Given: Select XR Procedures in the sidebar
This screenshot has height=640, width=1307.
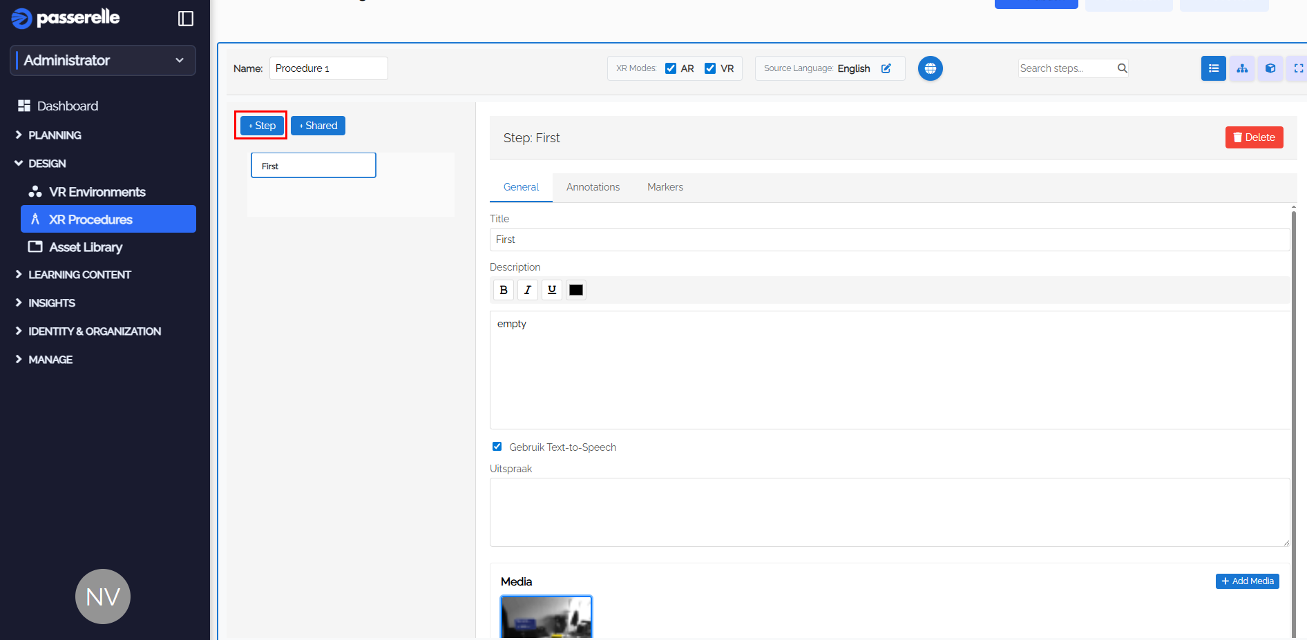Looking at the screenshot, I should tap(108, 219).
